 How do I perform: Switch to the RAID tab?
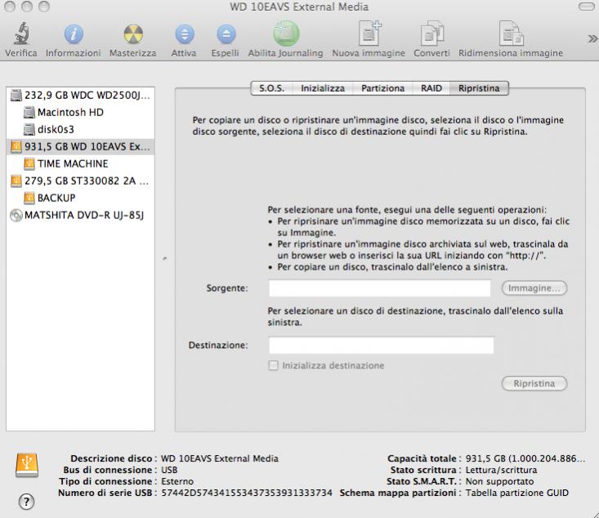point(431,88)
